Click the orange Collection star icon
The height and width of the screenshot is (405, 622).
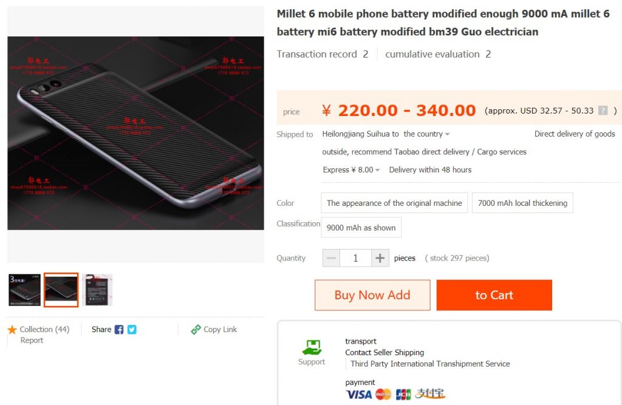pyautogui.click(x=12, y=330)
